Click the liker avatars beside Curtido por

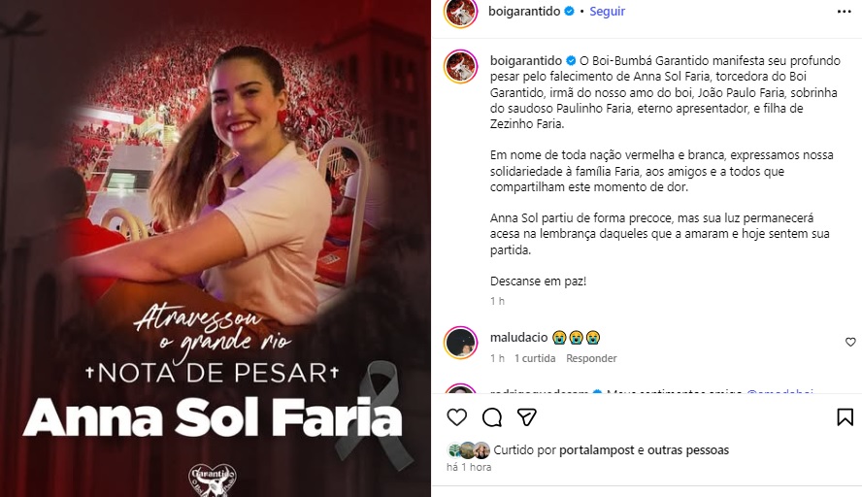click(469, 449)
